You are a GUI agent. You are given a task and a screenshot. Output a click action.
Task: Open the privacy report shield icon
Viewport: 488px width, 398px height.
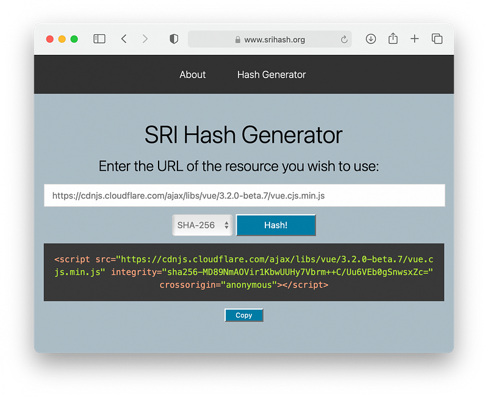174,39
